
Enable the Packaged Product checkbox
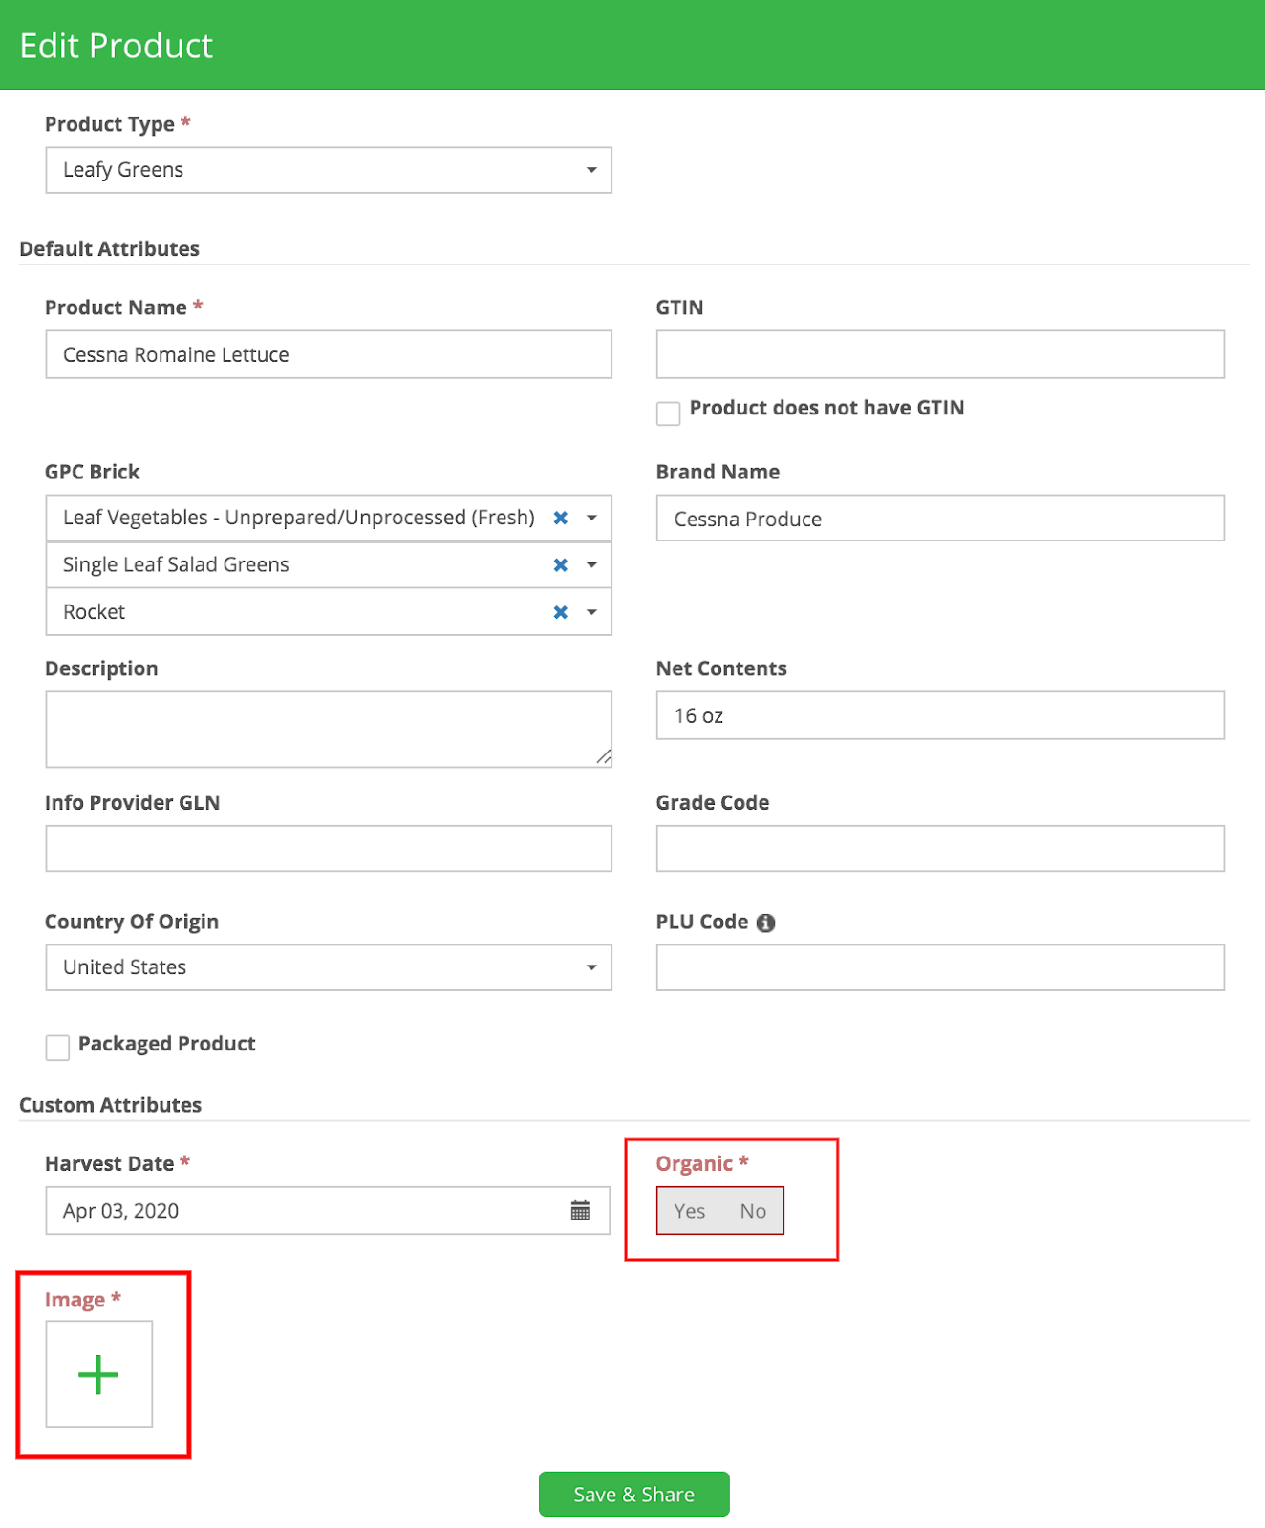coord(57,1048)
